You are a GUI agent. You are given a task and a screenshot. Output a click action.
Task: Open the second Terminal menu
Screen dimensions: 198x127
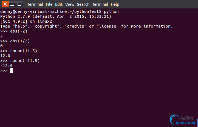[x=100, y=4]
